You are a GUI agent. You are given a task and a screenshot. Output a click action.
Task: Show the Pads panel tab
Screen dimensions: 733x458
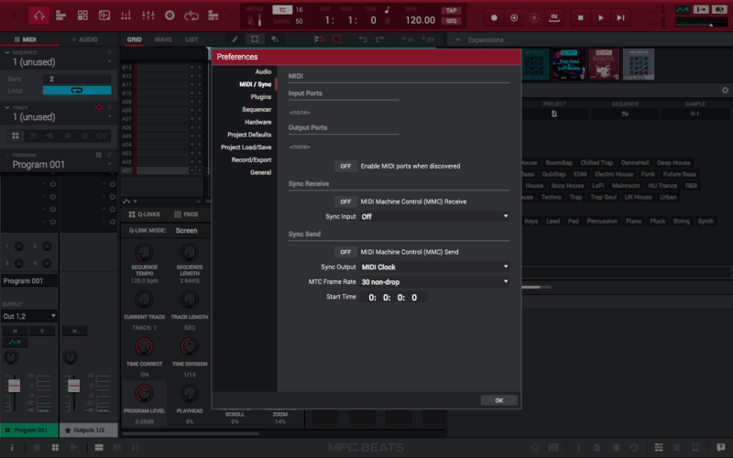click(186, 214)
